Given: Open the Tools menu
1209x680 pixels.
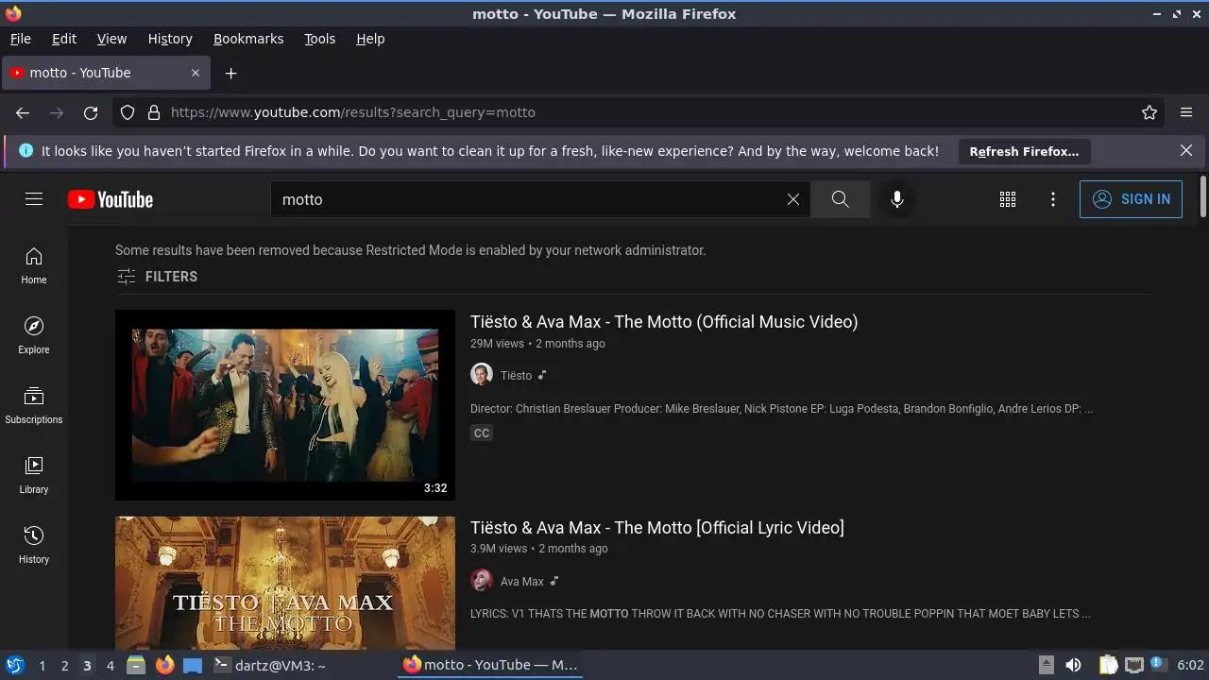Looking at the screenshot, I should coord(320,39).
